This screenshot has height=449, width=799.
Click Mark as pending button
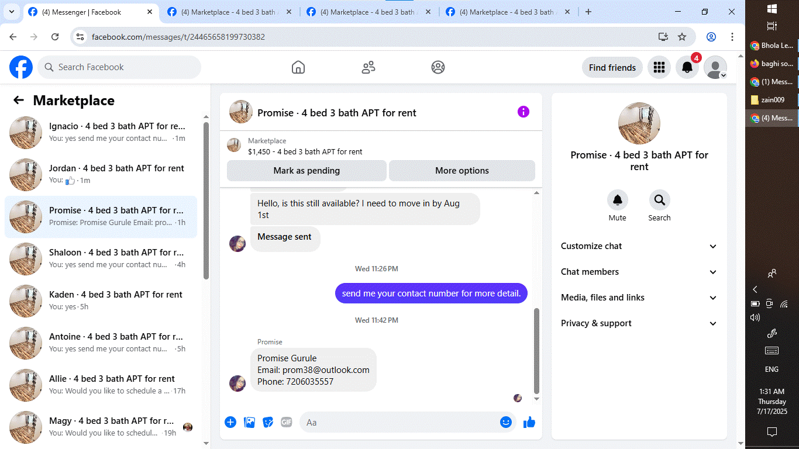[306, 171]
